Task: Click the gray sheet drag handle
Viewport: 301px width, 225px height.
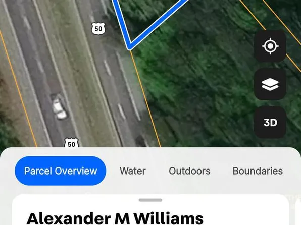Action: tap(150, 200)
